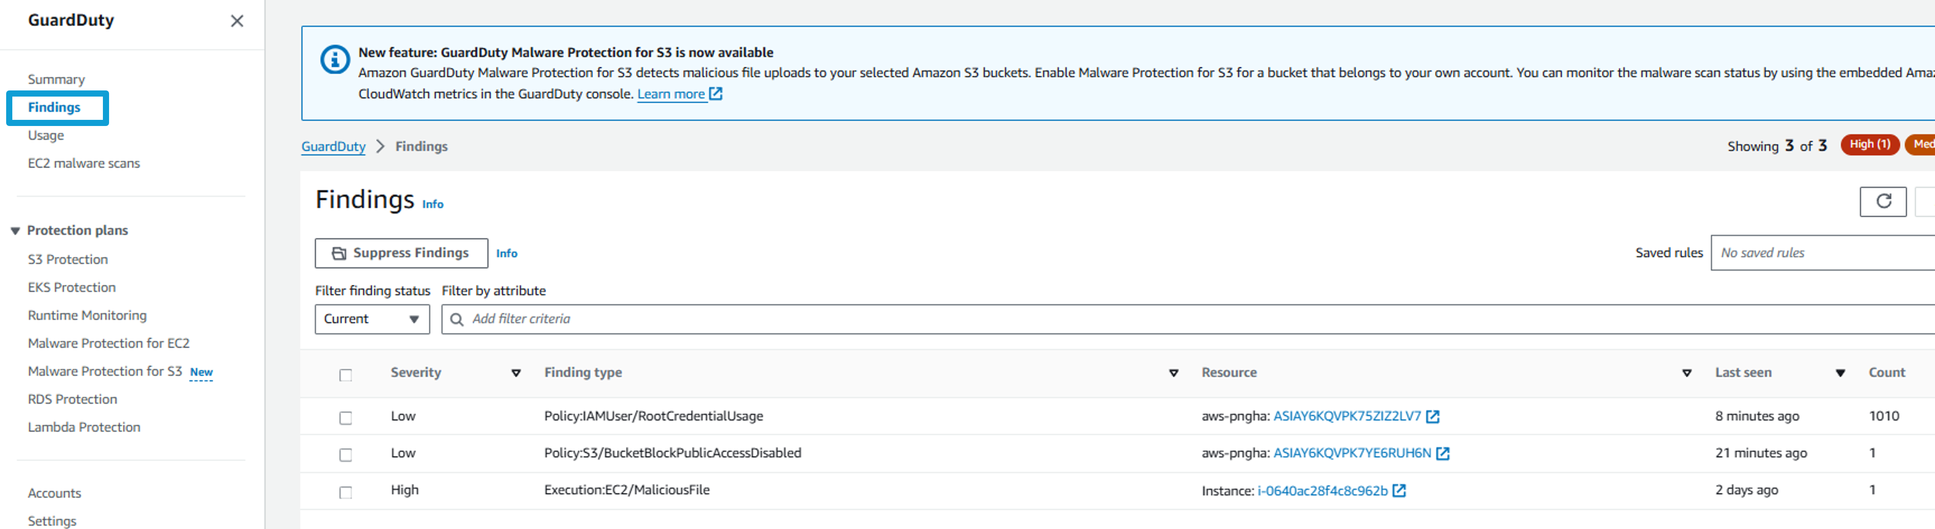Screen dimensions: 1935x529
Task: Check the Execution:EC2/MaliciousFile finding row
Action: pyautogui.click(x=346, y=492)
